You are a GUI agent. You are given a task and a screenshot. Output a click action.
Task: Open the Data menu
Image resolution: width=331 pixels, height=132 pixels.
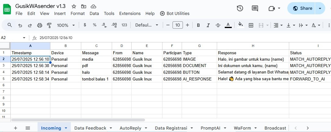[94, 13]
